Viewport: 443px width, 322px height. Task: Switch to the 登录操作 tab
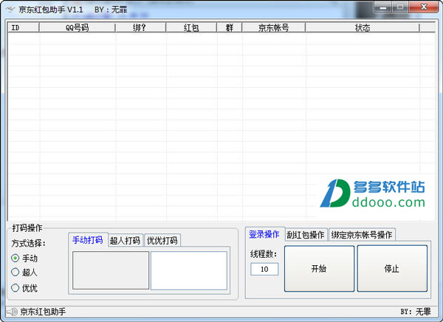tap(264, 234)
